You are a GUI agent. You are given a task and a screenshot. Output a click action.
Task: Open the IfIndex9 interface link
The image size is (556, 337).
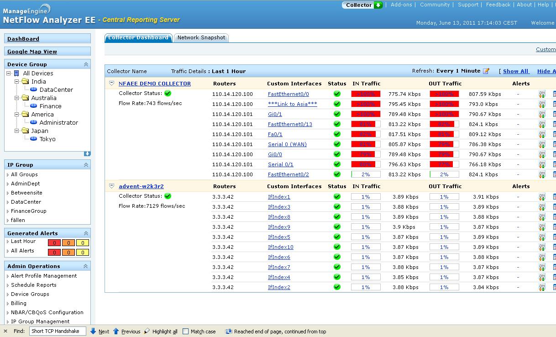pyautogui.click(x=279, y=227)
